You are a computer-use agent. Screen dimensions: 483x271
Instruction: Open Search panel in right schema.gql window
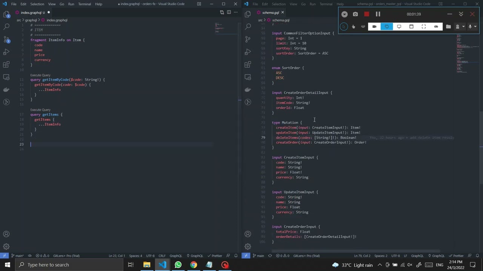pos(248,27)
